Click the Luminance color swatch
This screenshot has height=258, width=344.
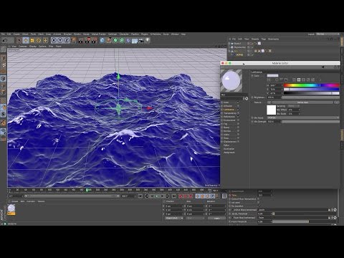[272, 76]
